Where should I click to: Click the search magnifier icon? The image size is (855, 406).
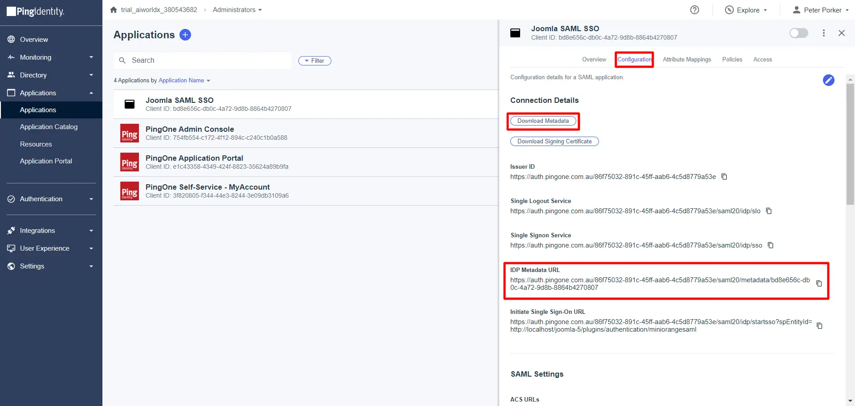pyautogui.click(x=122, y=61)
